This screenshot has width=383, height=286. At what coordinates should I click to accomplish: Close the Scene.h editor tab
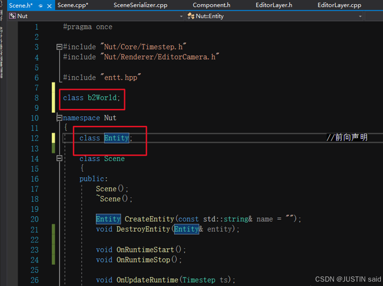click(48, 6)
